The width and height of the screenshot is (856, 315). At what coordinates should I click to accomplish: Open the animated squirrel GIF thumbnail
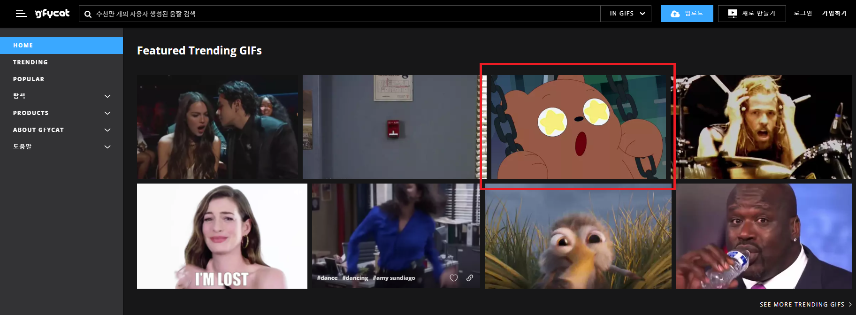[x=578, y=236]
